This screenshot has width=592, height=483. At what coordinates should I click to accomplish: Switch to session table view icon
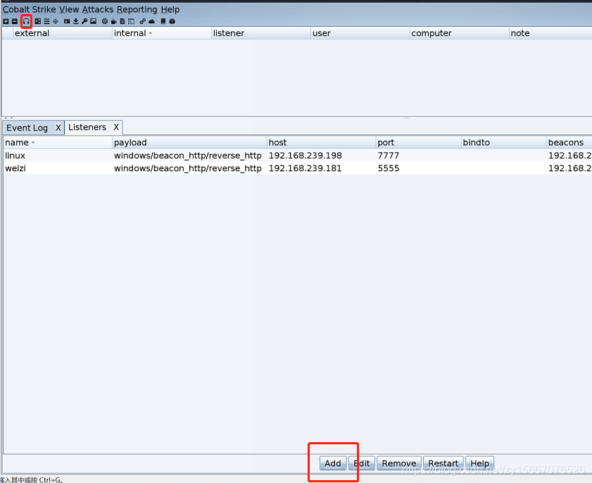coord(46,21)
